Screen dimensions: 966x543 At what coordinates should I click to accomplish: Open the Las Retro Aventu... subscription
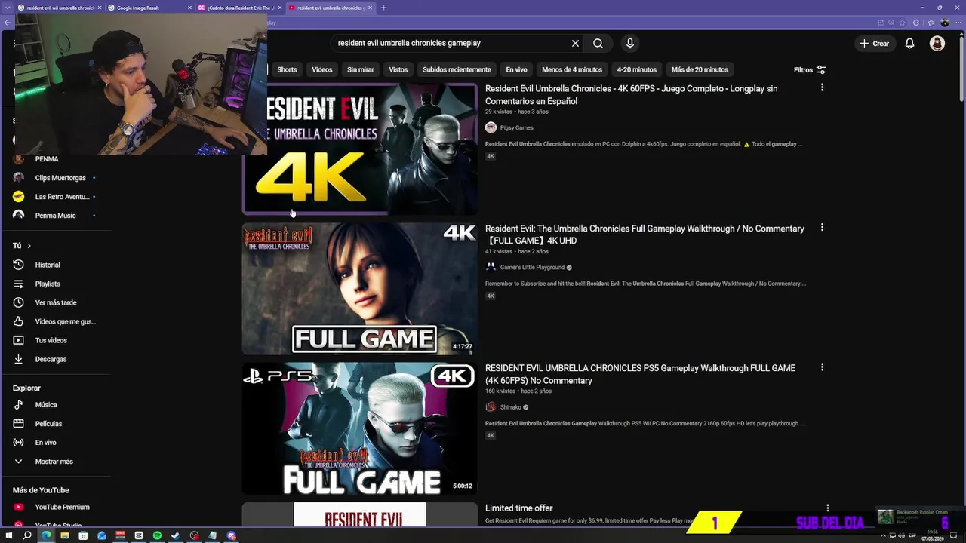coord(62,197)
